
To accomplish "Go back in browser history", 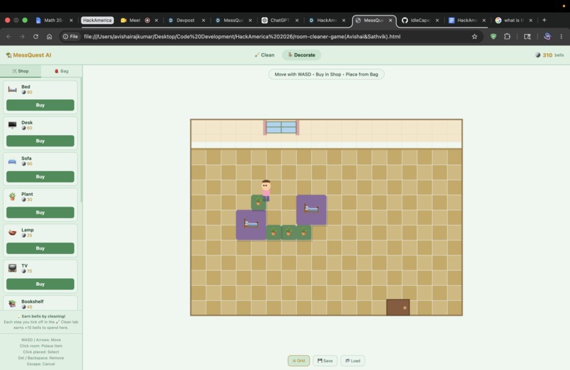I will click(8, 36).
